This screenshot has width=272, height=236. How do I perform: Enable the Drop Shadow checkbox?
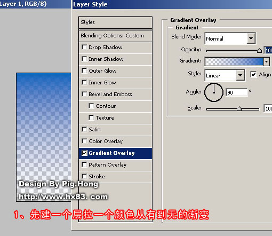coord(84,47)
